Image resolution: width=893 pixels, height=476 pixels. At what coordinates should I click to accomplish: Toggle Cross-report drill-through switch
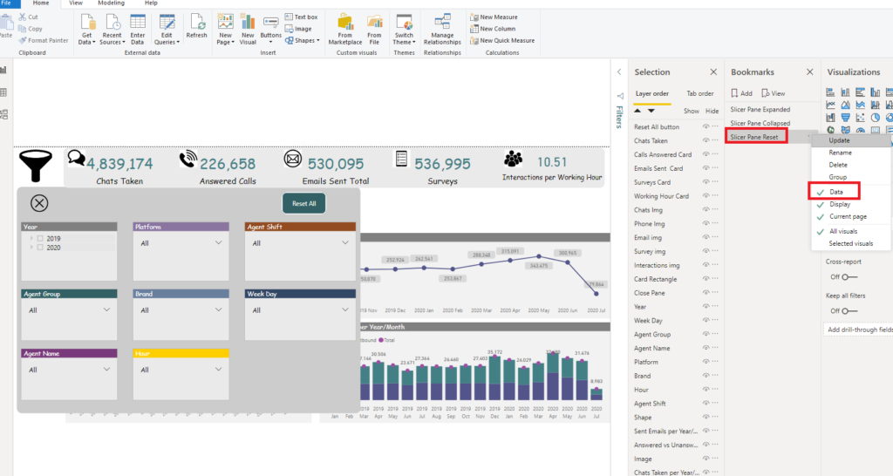point(849,277)
